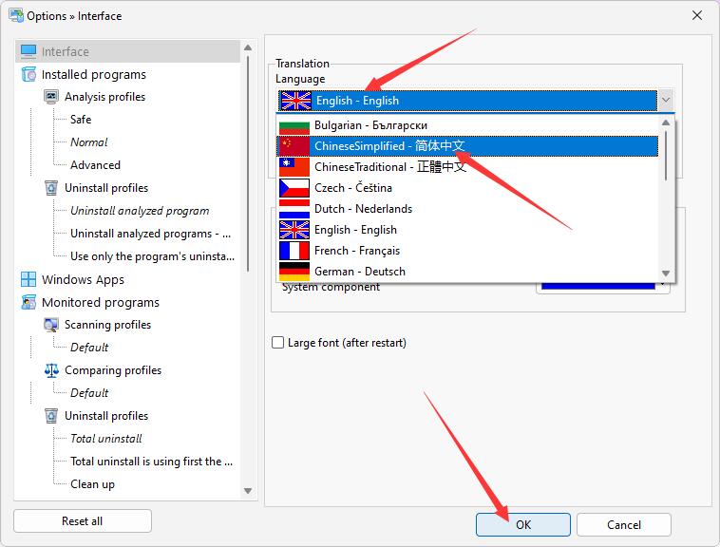Select the Safe analysis profile
Screen dimensions: 720x547
pos(81,120)
